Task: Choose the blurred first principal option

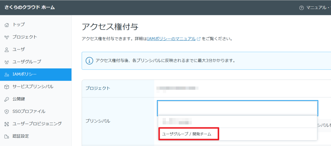Action: pos(177,122)
